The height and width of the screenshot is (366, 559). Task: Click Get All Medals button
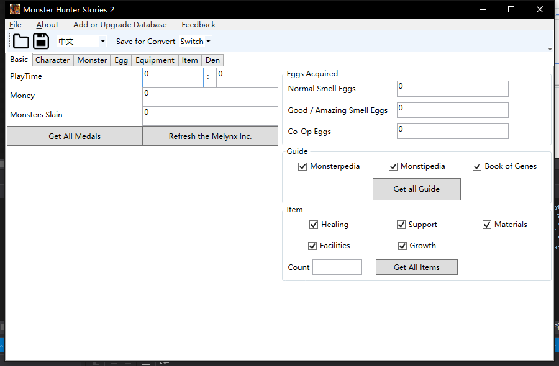pyautogui.click(x=75, y=136)
